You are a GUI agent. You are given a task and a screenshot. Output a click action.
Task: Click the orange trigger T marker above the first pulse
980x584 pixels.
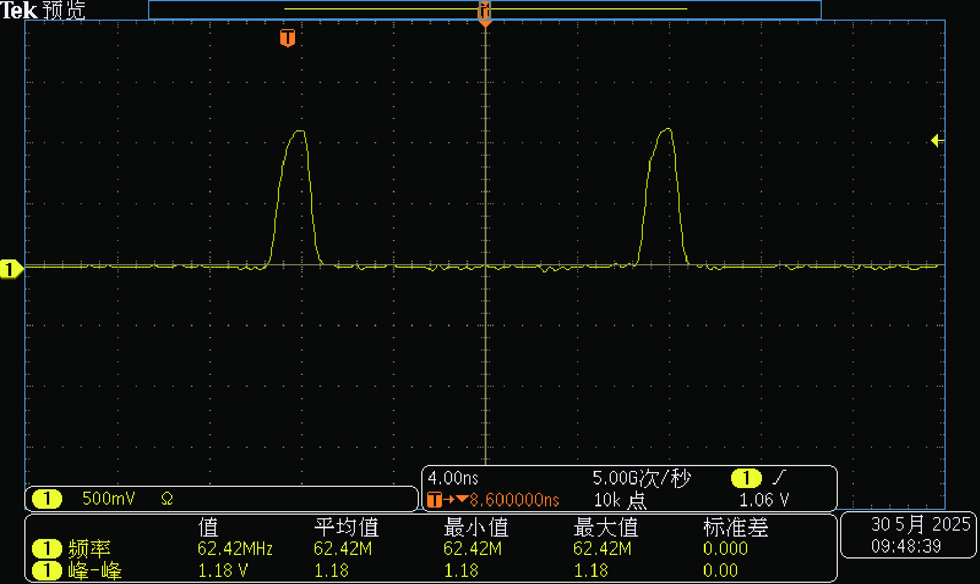coord(287,38)
